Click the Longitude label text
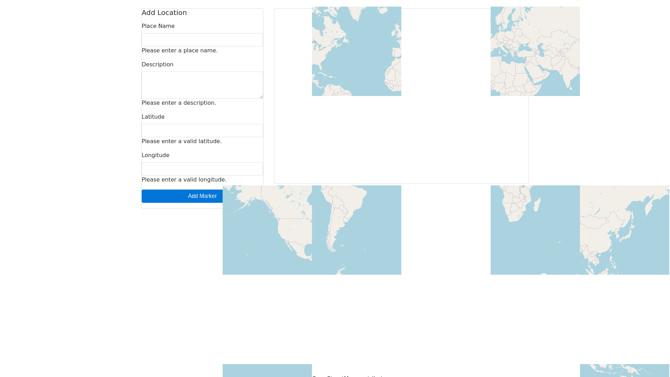Screen dimensions: 670x377 (155, 155)
